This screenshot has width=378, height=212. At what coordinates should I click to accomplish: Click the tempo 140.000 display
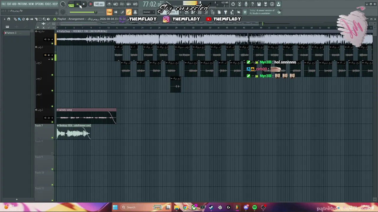pyautogui.click(x=99, y=4)
